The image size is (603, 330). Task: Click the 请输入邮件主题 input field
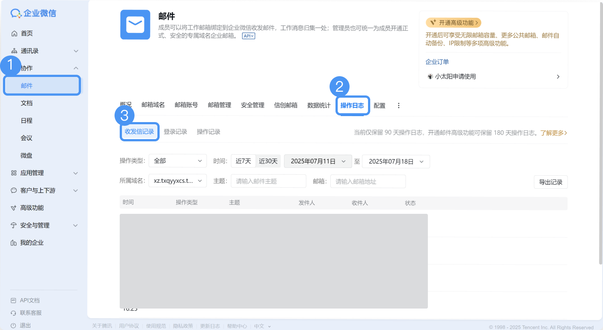tap(268, 181)
